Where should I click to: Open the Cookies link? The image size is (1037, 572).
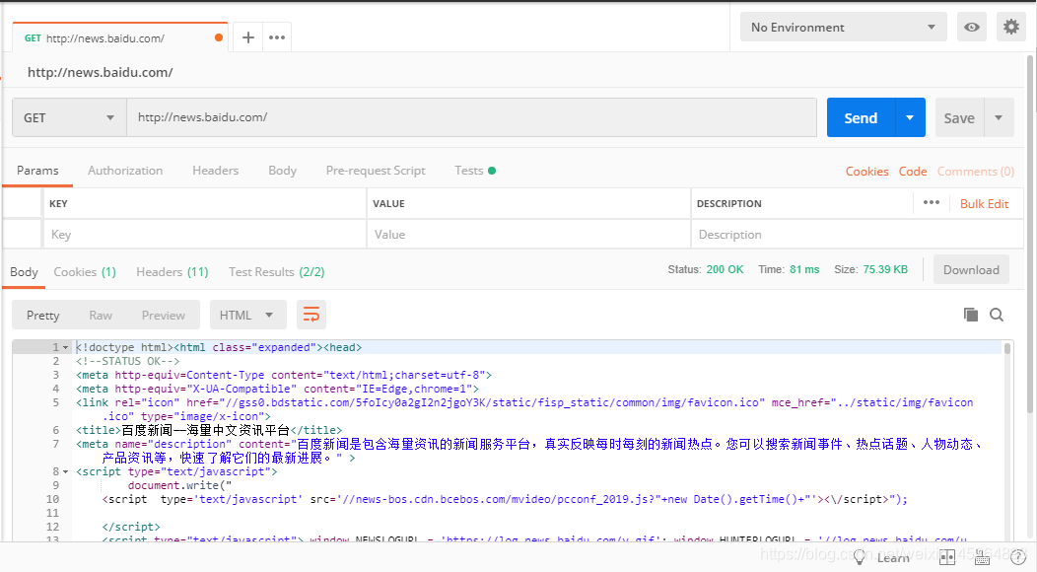point(867,172)
